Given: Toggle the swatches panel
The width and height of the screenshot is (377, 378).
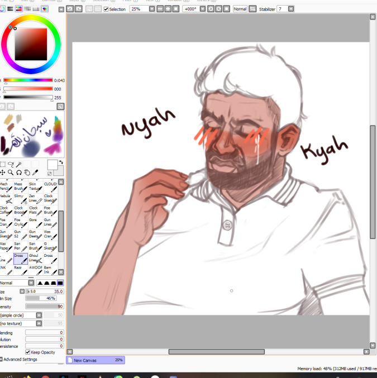Looking at the screenshot, I should pyautogui.click(x=36, y=9).
